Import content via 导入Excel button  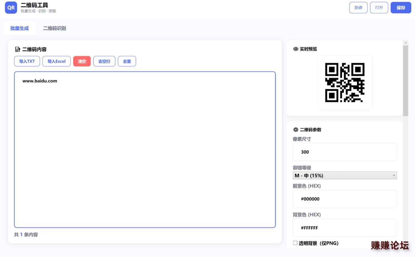tap(56, 61)
